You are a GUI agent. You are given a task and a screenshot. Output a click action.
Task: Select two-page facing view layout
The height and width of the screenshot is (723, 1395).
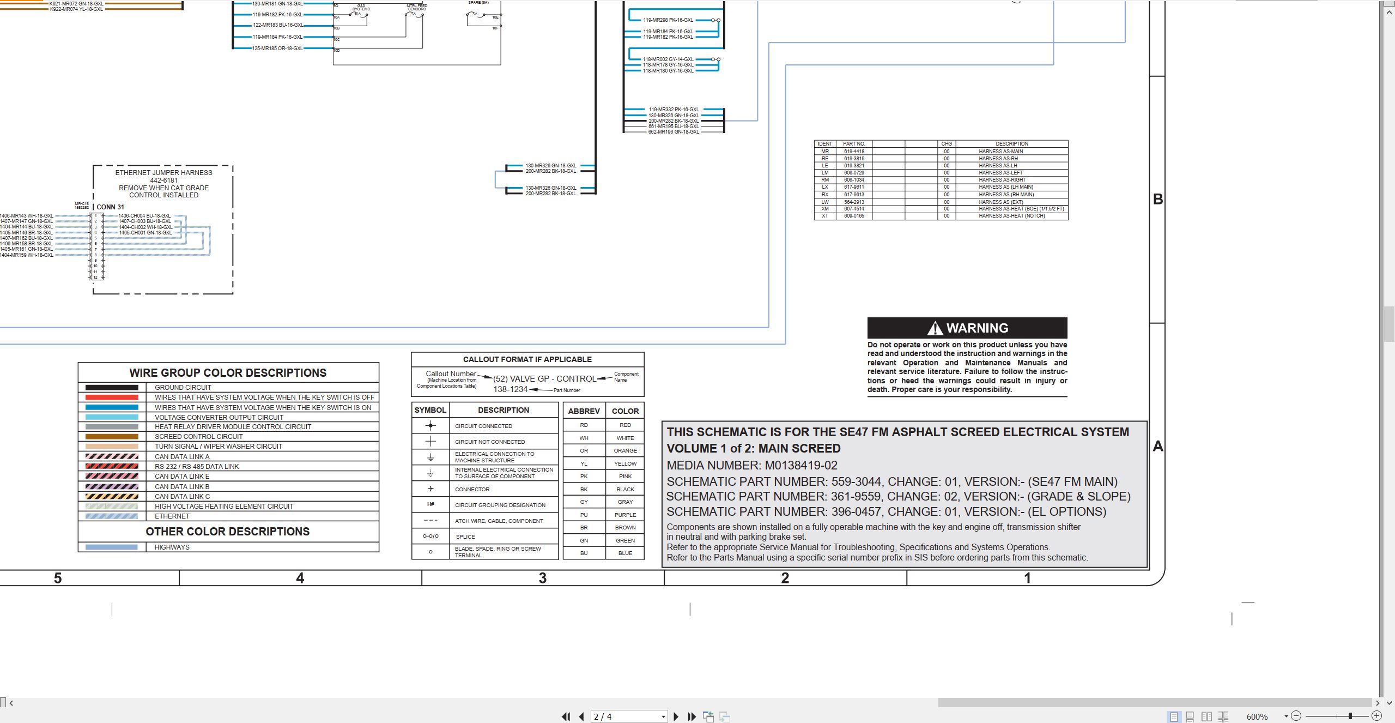pos(1207,716)
